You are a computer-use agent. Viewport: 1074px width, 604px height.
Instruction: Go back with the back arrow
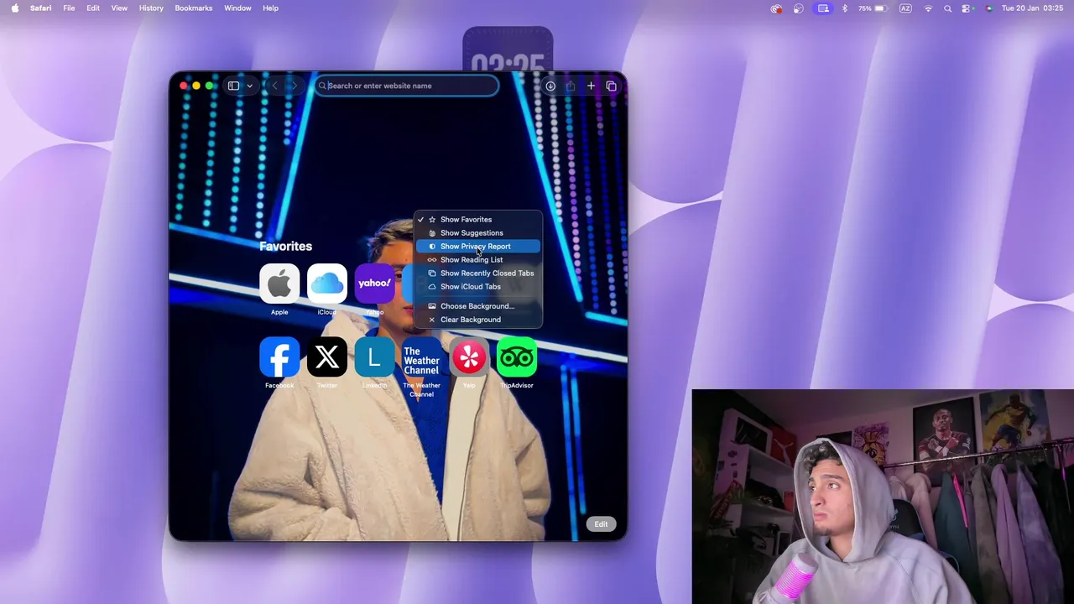[x=274, y=86]
